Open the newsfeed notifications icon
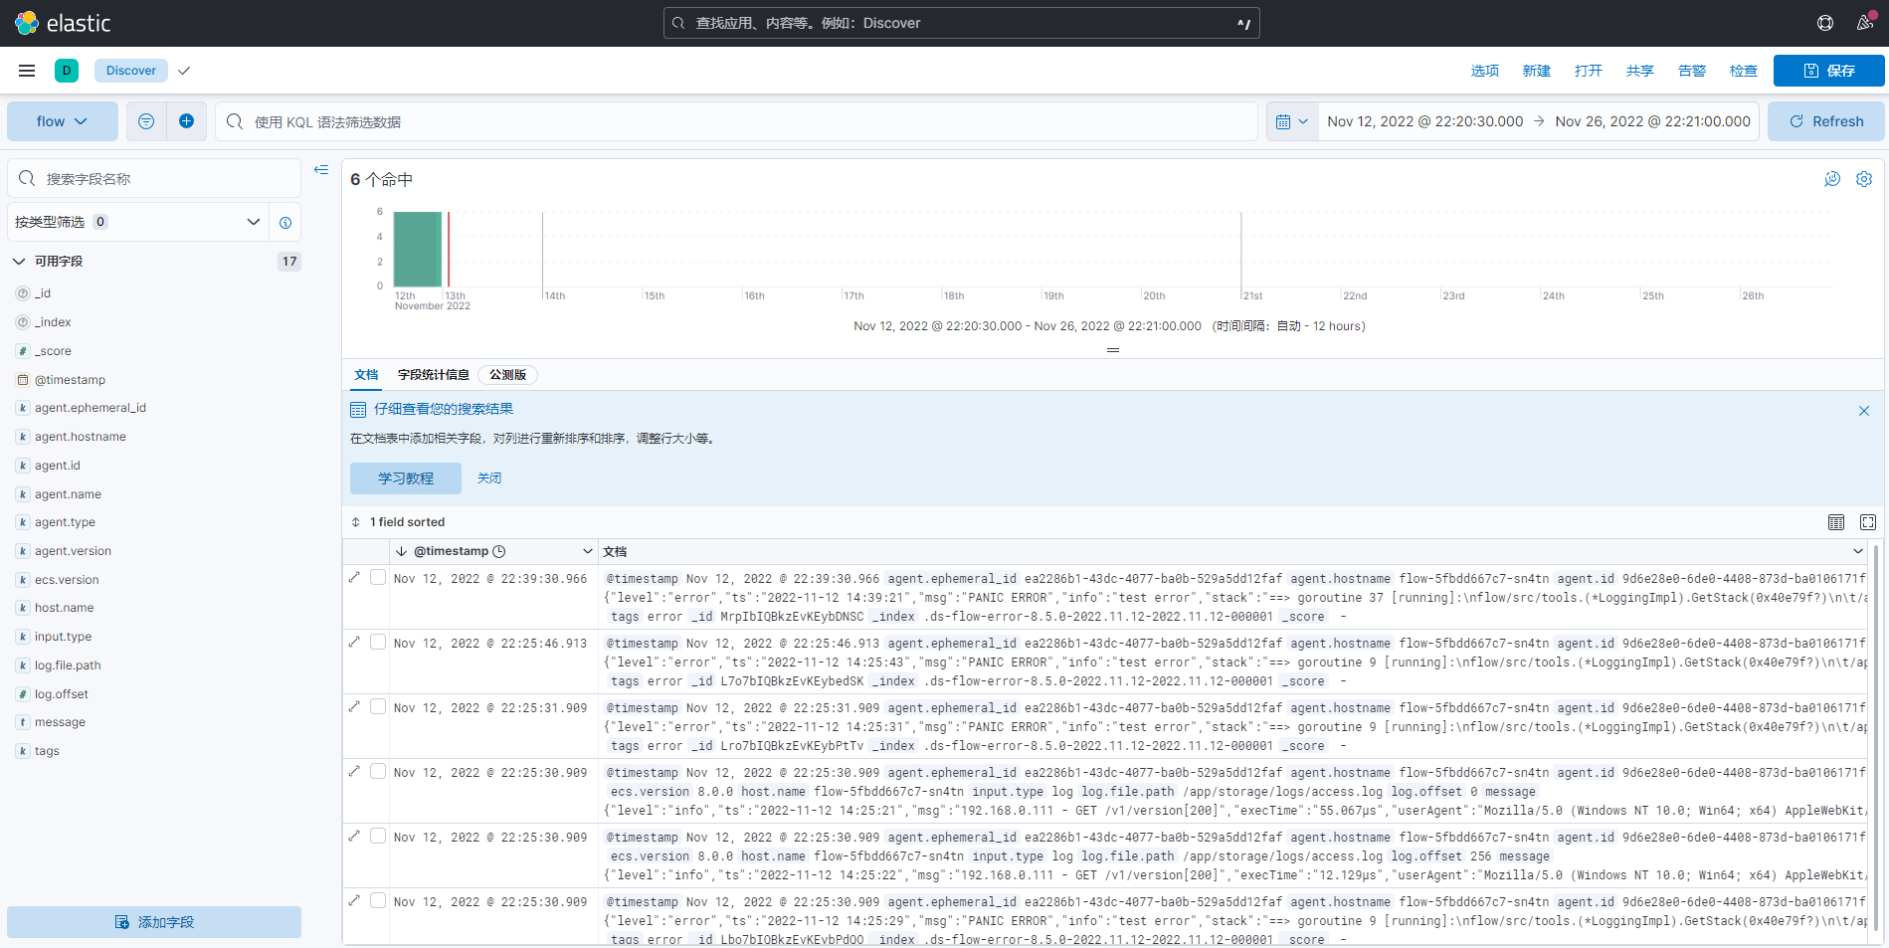 click(1865, 23)
